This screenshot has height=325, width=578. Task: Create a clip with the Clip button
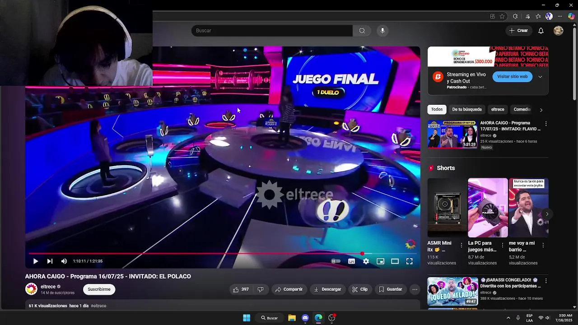coord(360,289)
